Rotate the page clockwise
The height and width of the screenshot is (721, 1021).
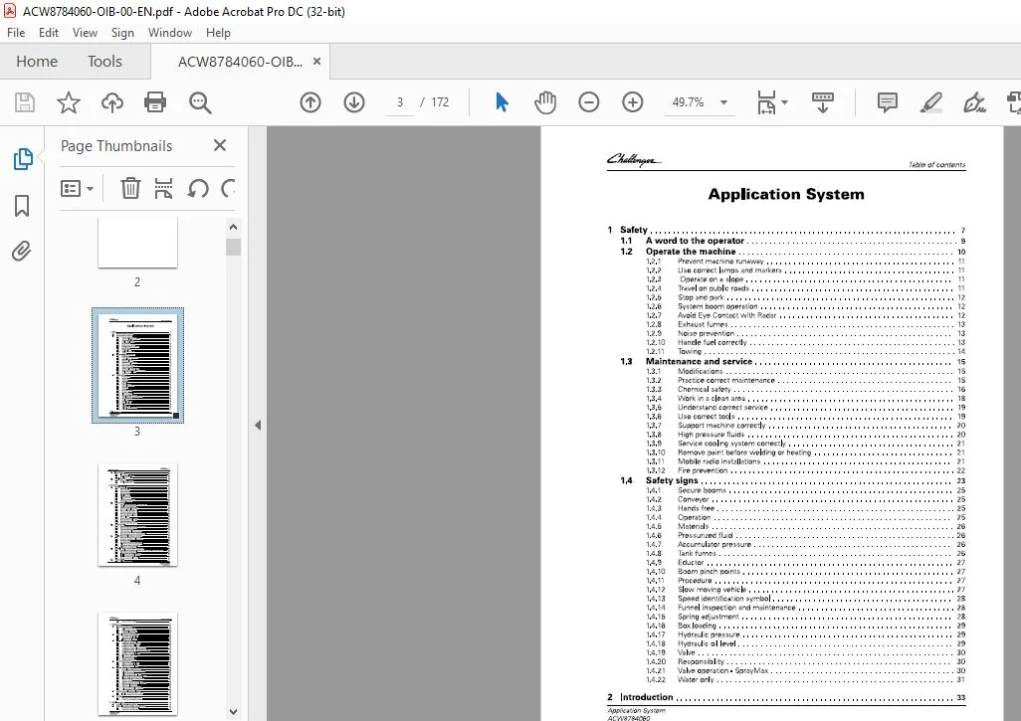coord(227,189)
